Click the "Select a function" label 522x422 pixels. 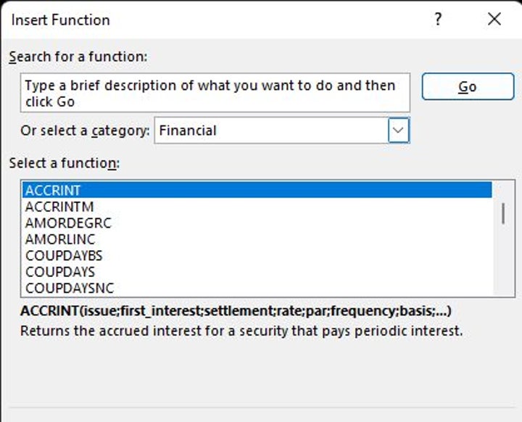click(64, 163)
